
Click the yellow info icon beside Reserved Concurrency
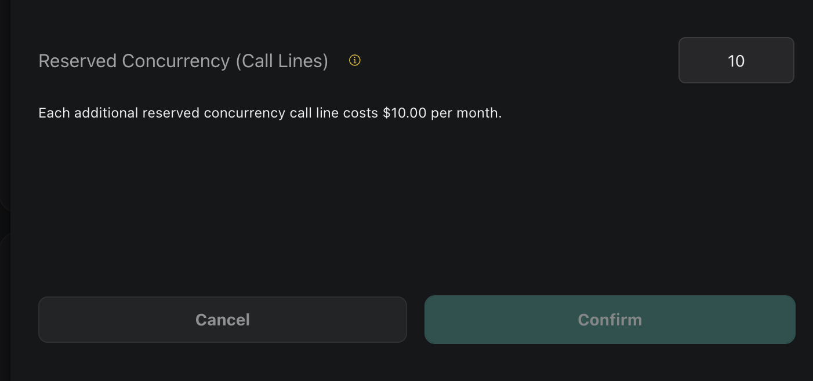355,60
